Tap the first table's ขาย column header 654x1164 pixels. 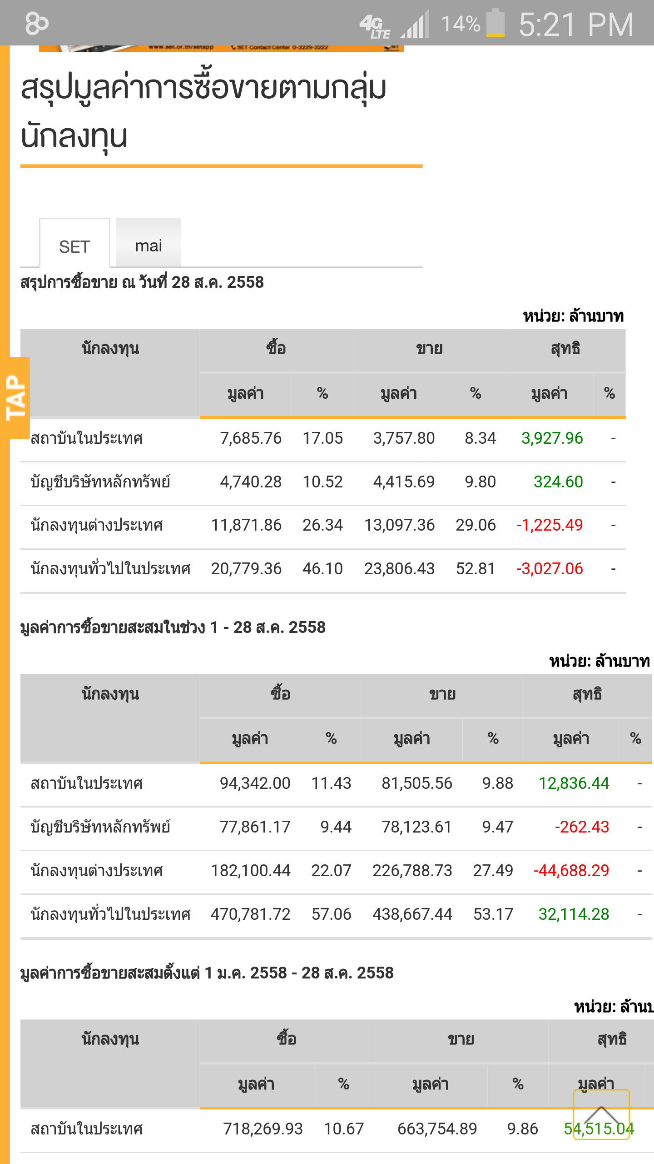(429, 348)
